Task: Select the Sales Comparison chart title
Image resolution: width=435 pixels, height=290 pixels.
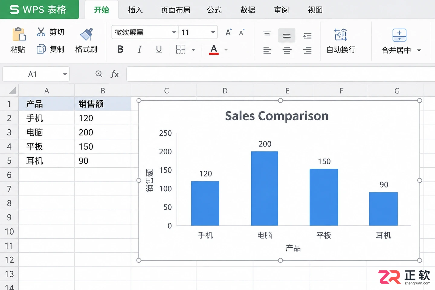Action: [x=277, y=116]
